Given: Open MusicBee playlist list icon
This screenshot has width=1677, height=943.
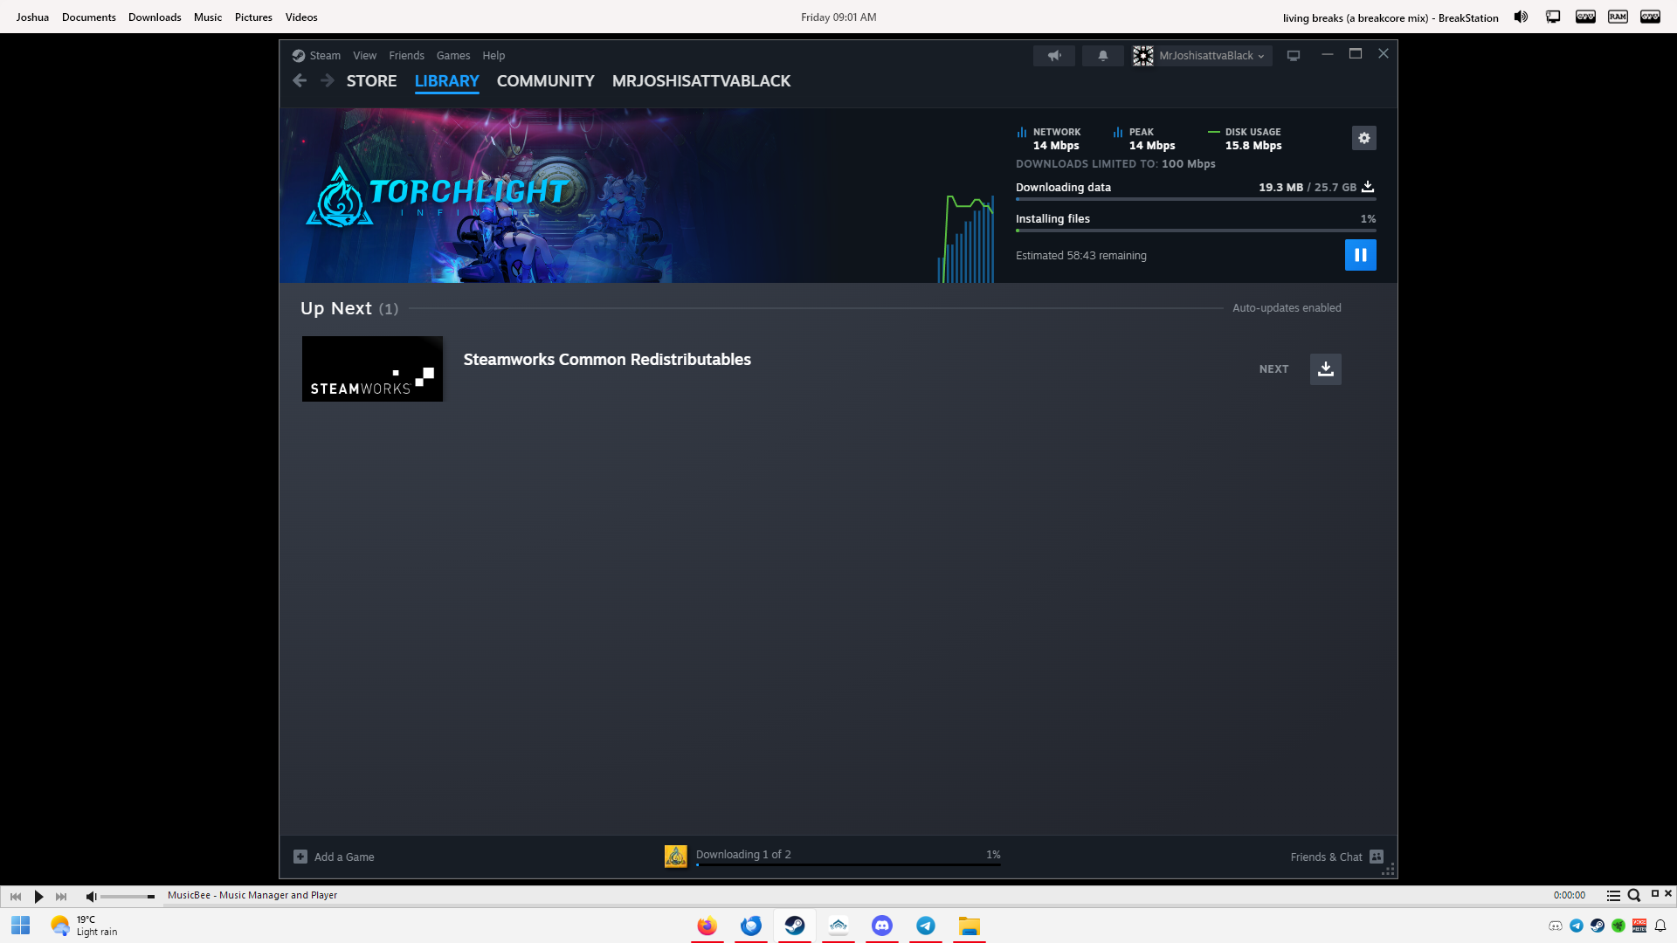Looking at the screenshot, I should click(1613, 895).
